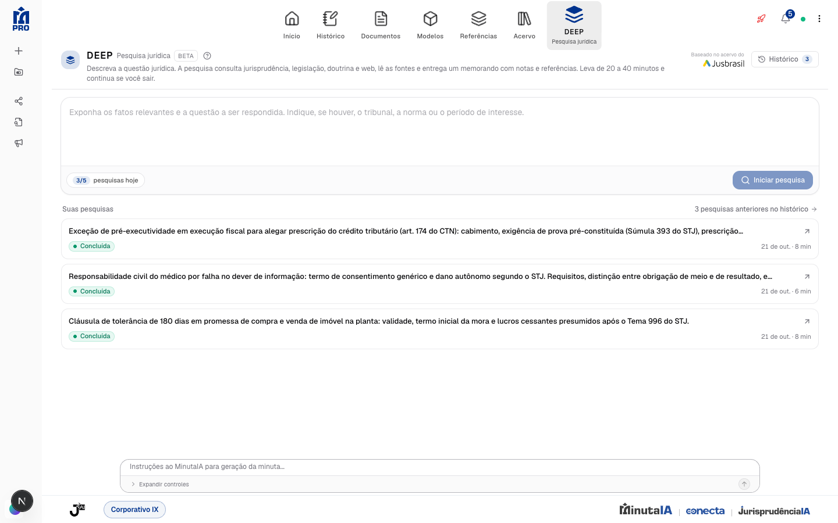Switch to the Referências tab
The image size is (838, 523).
tap(478, 26)
